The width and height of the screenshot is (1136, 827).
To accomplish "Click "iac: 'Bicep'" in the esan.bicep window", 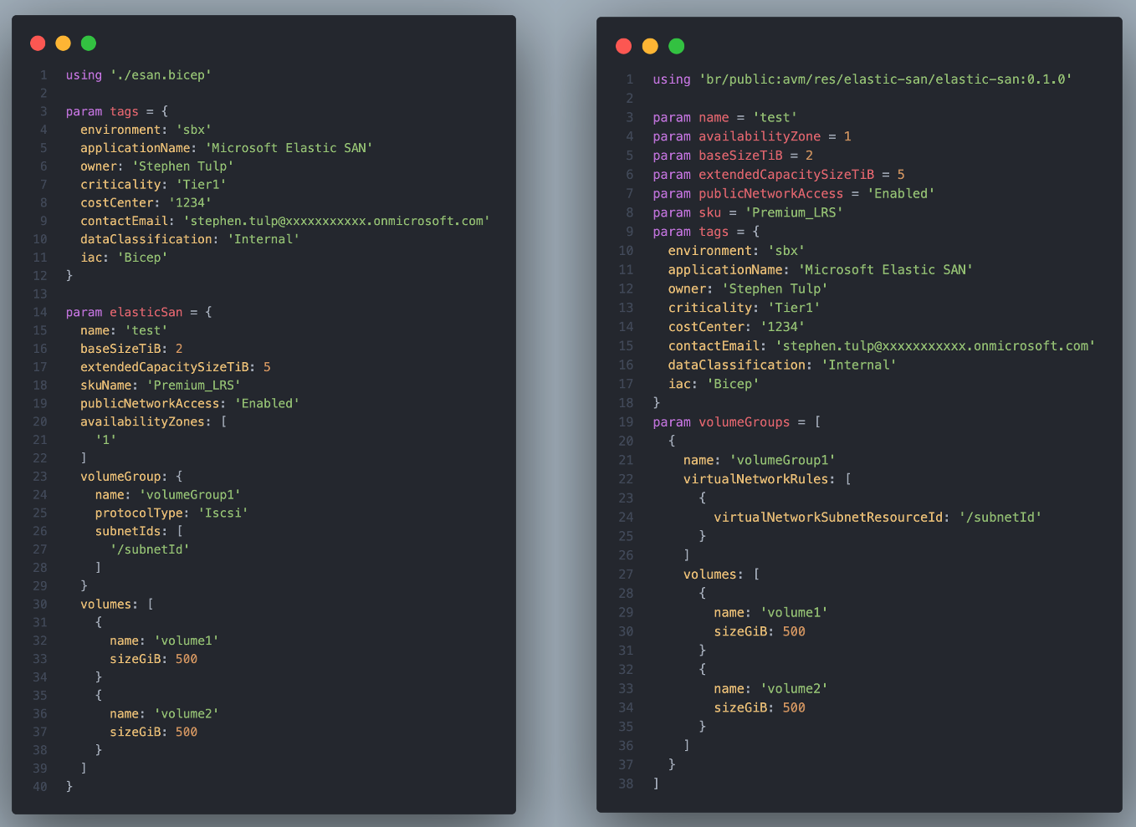I will point(125,258).
